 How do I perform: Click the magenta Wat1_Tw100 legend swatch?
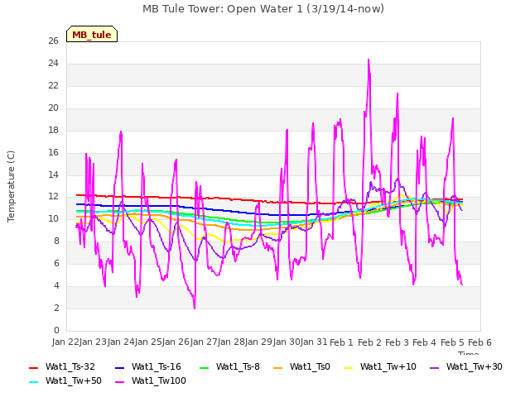click(119, 382)
